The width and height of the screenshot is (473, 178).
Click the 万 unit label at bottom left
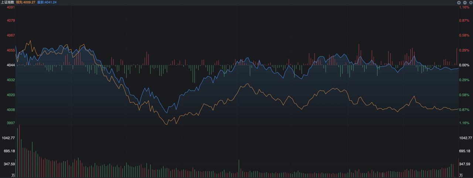[x=13, y=175]
